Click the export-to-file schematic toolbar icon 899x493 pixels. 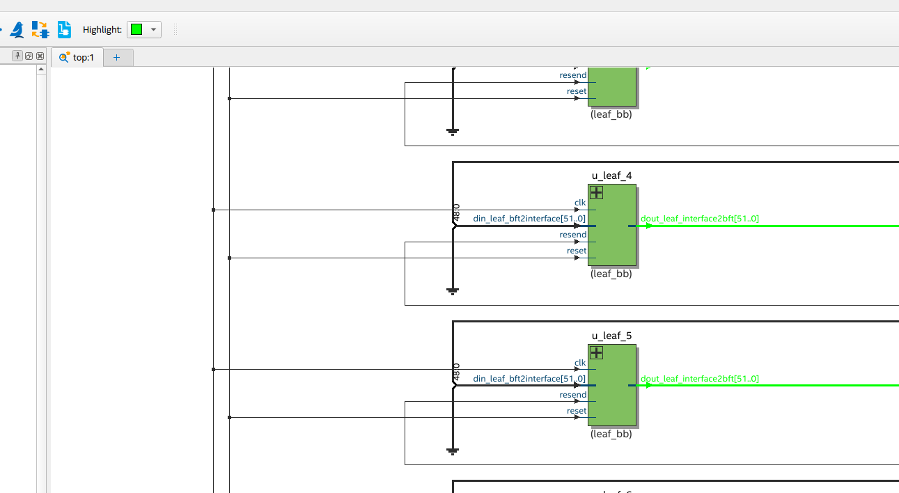(63, 29)
